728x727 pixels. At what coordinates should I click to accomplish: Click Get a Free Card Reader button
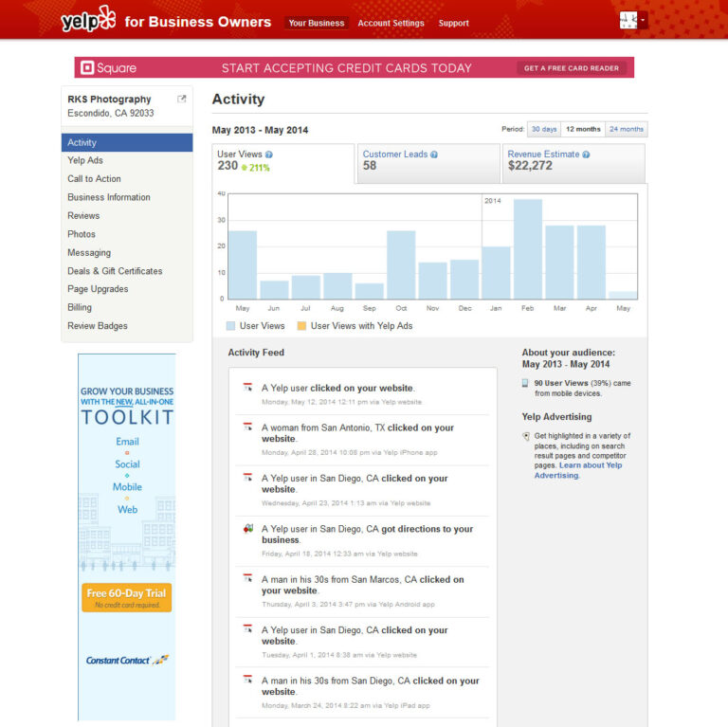tap(572, 68)
